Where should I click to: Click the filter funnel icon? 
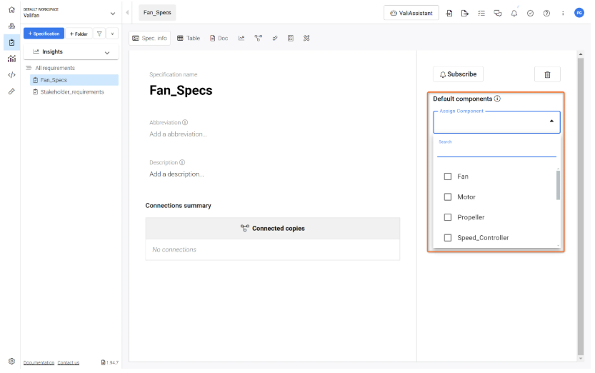pyautogui.click(x=99, y=34)
